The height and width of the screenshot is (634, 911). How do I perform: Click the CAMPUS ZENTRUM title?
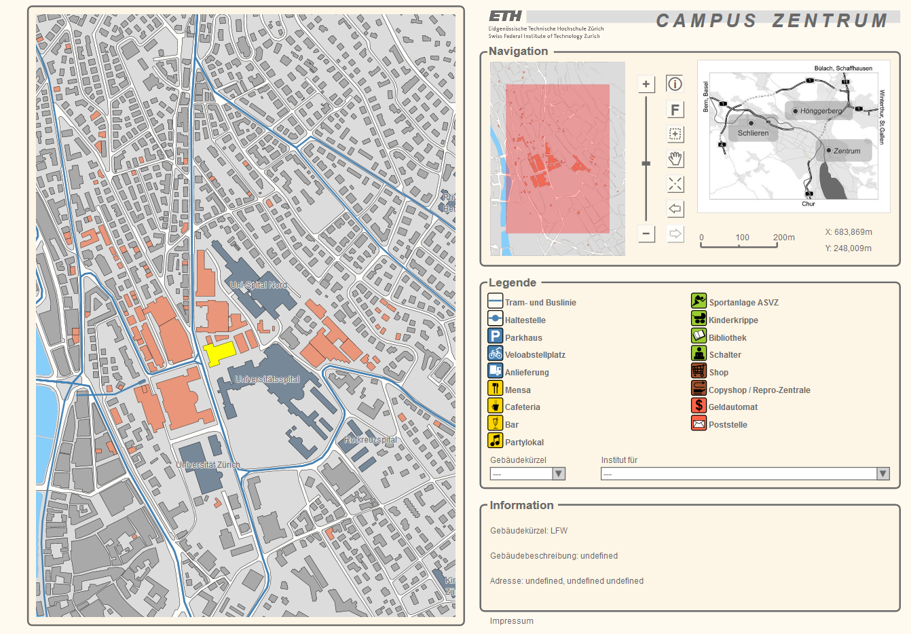click(772, 20)
